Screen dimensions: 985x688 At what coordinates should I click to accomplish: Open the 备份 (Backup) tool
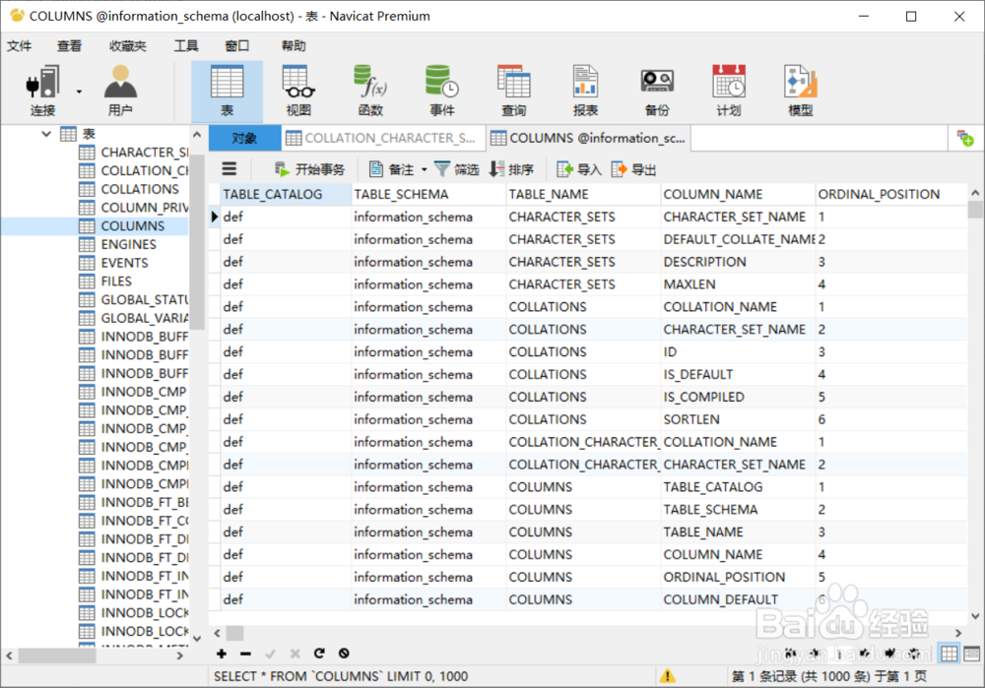coord(656,89)
